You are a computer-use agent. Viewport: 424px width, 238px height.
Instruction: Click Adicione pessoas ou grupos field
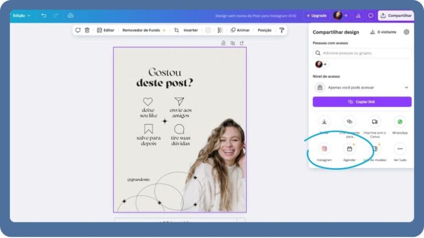coord(362,53)
